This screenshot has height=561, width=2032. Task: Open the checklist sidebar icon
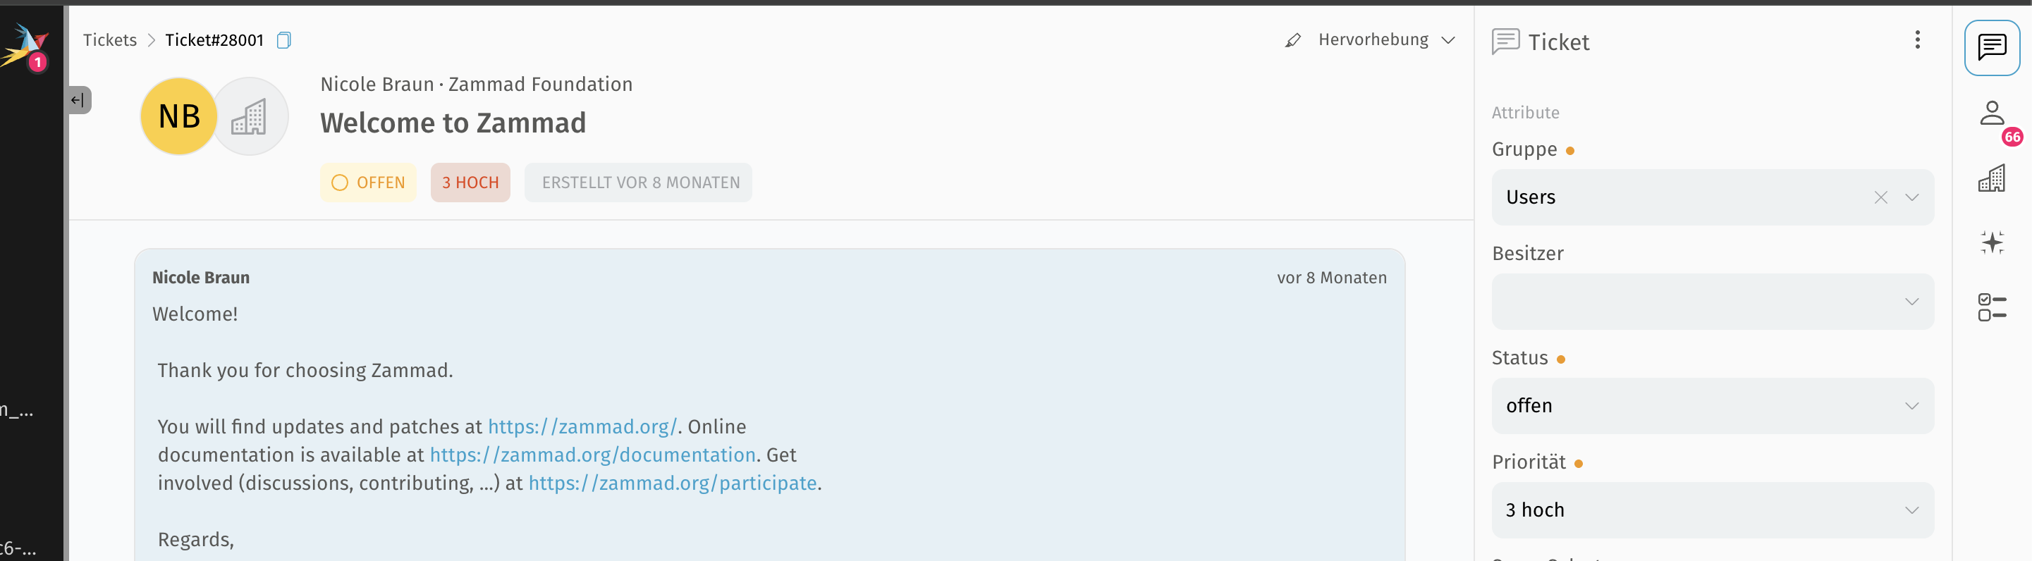coord(1991,307)
